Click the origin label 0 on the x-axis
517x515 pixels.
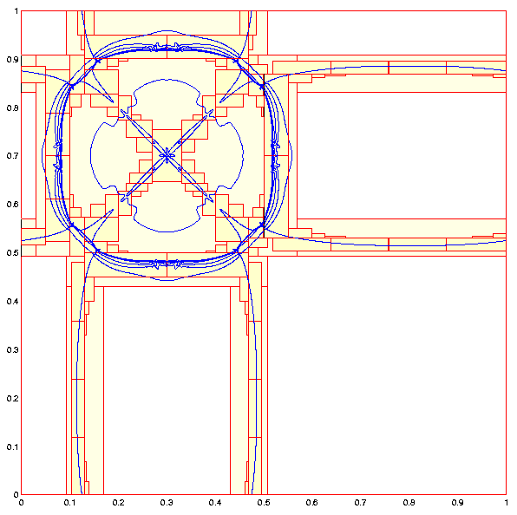click(x=21, y=503)
